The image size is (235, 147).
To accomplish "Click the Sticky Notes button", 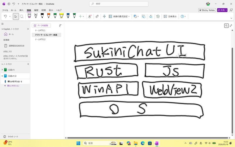I will [207, 10].
